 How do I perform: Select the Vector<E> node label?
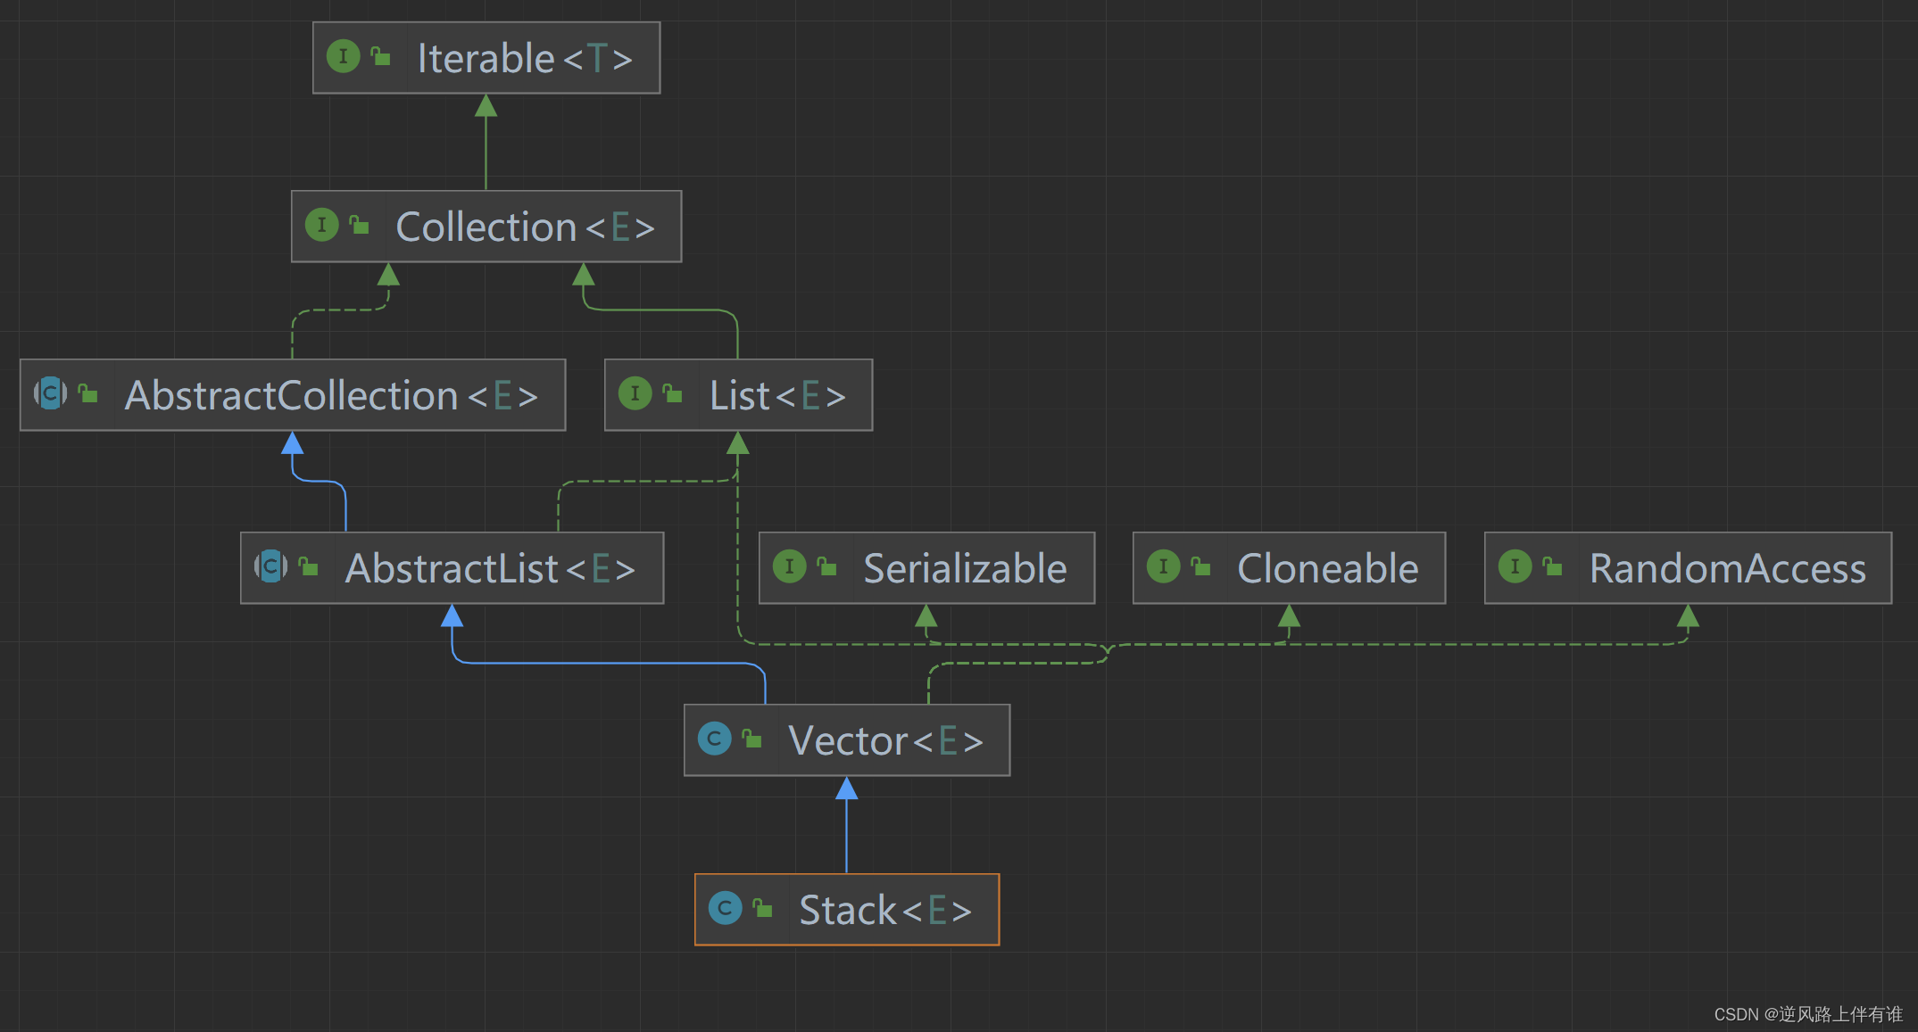point(885,741)
